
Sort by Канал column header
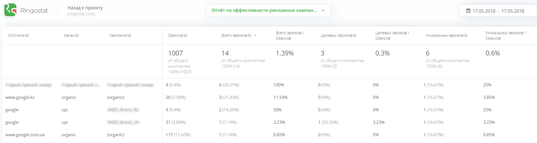coord(69,36)
